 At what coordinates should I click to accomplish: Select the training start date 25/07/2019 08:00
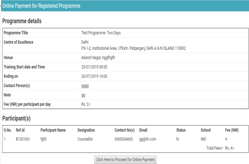94,67
